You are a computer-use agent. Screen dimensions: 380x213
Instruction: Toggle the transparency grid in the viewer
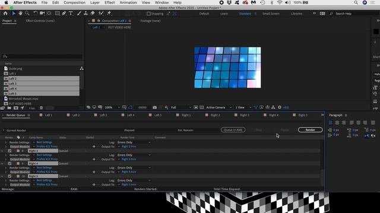tap(201, 107)
